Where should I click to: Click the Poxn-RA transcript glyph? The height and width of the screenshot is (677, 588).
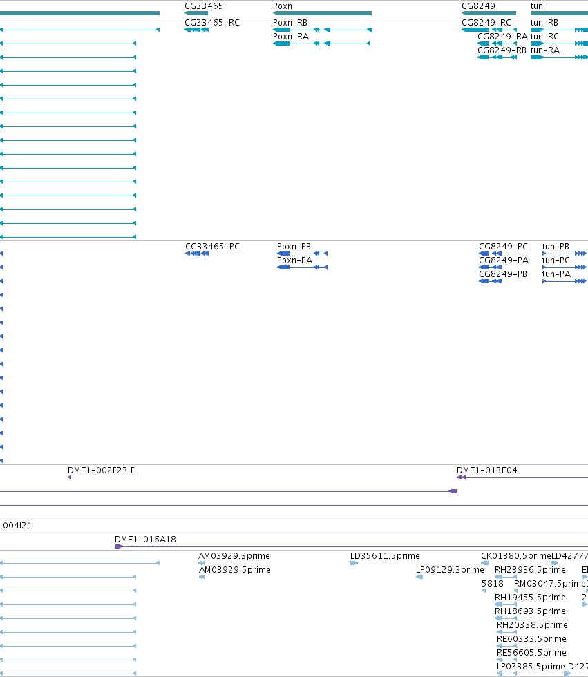tap(321, 44)
